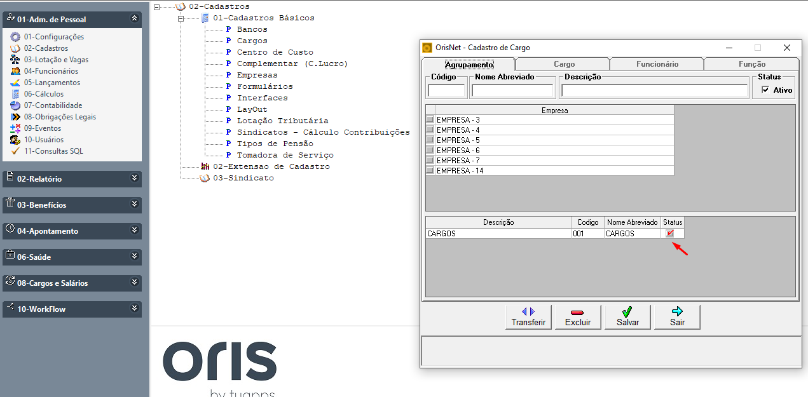Switch to the Funcionário tab
This screenshot has width=808, height=397.
(x=657, y=64)
